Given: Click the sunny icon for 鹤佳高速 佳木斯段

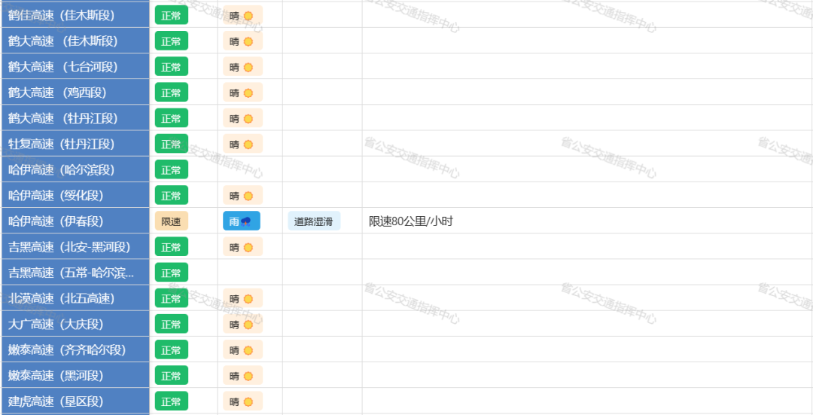Looking at the screenshot, I should coord(248,16).
